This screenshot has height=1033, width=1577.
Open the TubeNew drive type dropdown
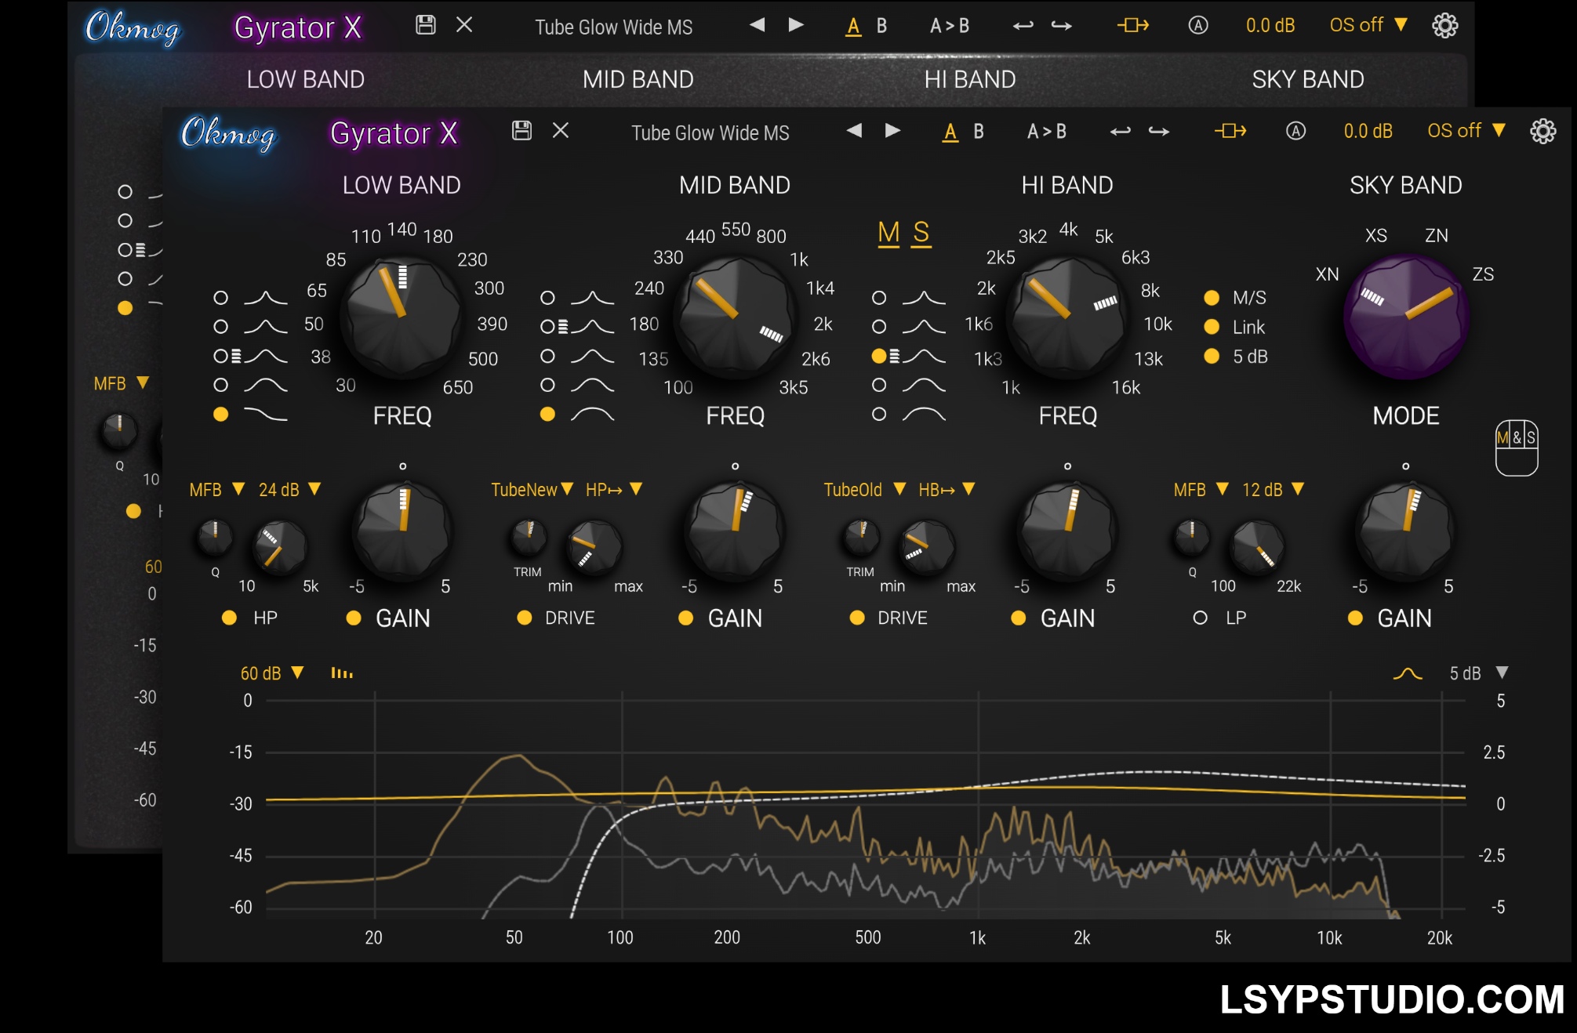[x=532, y=490]
